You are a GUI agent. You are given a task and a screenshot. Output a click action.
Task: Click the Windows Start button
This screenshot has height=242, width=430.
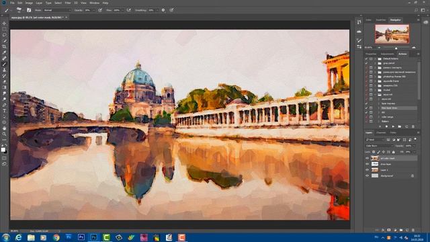click(x=6, y=237)
